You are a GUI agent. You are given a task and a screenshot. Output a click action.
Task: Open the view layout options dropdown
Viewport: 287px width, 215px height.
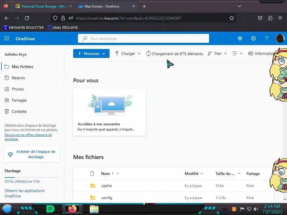click(237, 53)
